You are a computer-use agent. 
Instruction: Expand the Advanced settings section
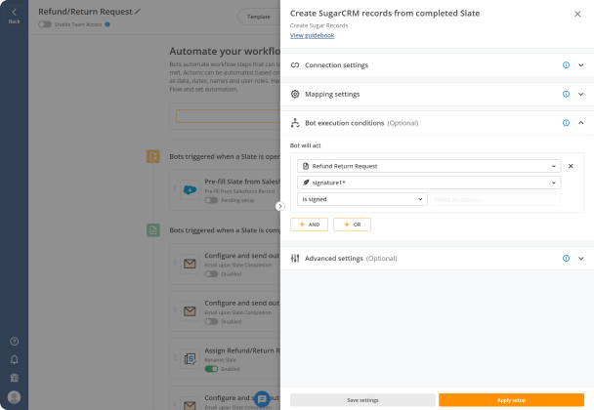(580, 258)
